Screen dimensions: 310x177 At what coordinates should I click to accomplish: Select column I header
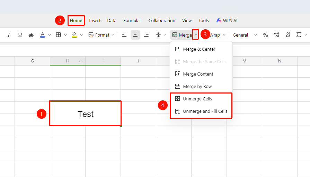(103, 61)
